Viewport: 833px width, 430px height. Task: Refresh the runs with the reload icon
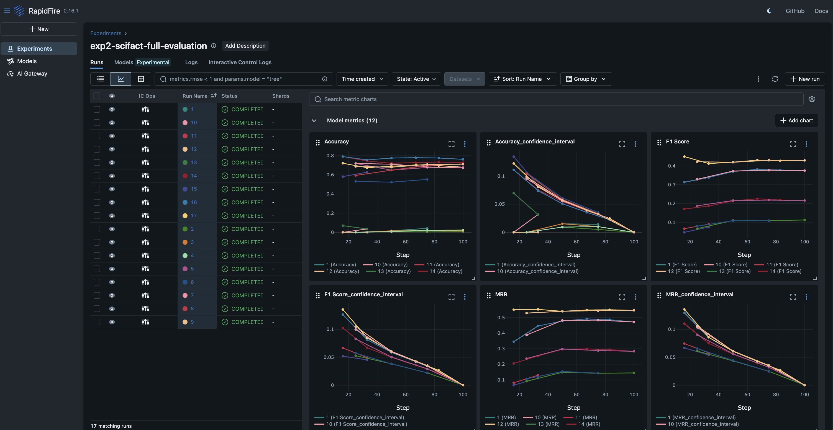(x=775, y=79)
